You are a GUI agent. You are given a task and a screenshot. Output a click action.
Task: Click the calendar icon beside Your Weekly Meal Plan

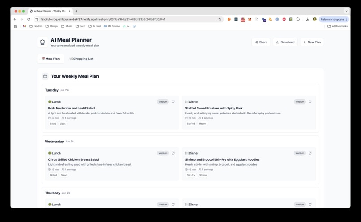(x=45, y=76)
